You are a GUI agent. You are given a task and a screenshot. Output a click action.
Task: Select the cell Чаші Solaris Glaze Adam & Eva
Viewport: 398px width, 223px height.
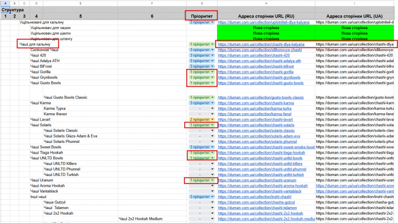70,136
